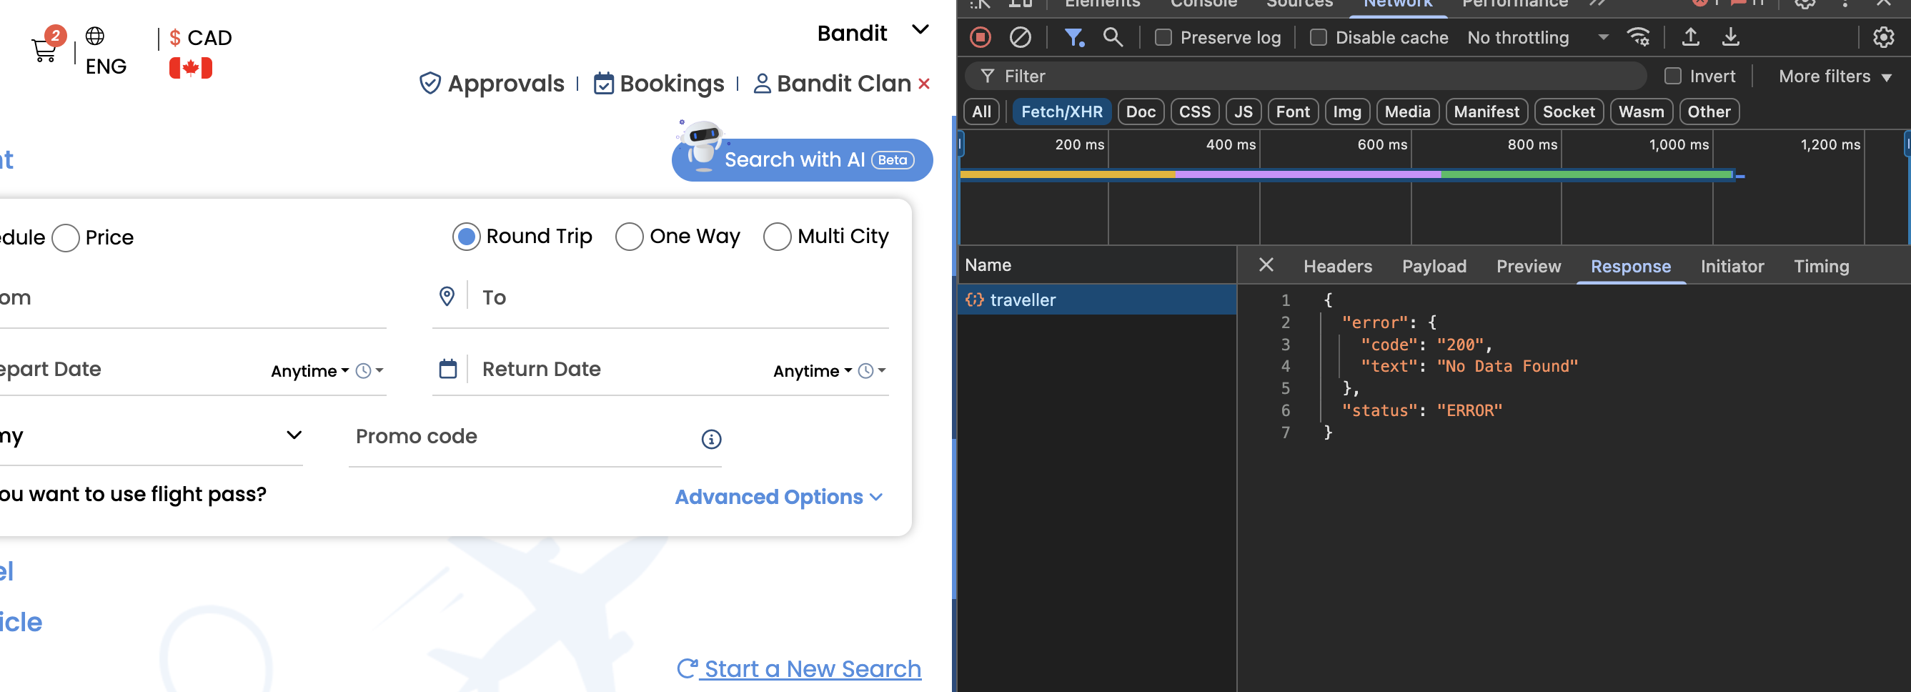Click Start a New Search link

point(813,668)
